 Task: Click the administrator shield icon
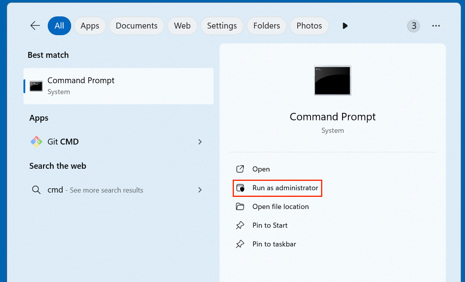(240, 188)
